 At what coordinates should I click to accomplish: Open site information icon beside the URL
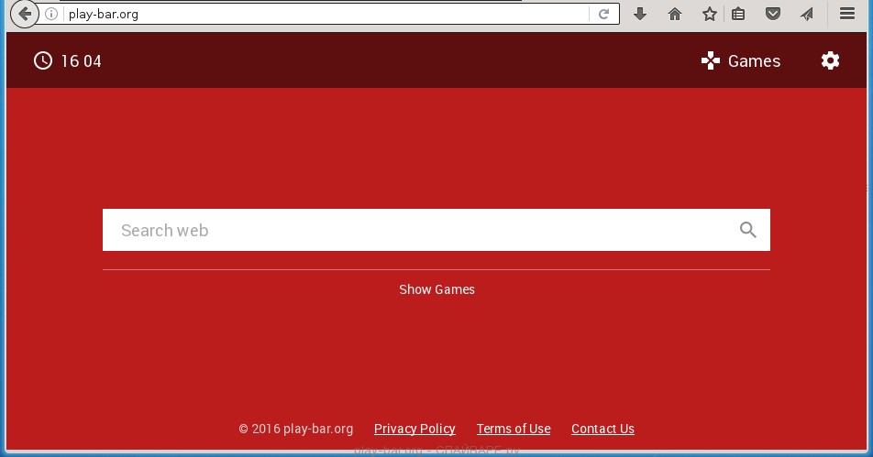tap(52, 14)
